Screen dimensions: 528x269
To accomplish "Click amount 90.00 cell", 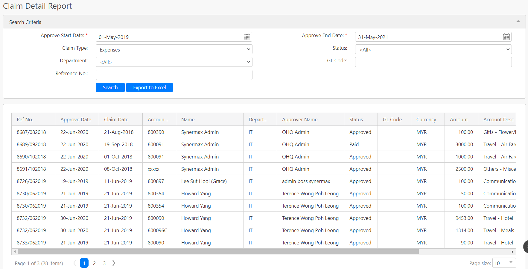I will tap(461, 243).
